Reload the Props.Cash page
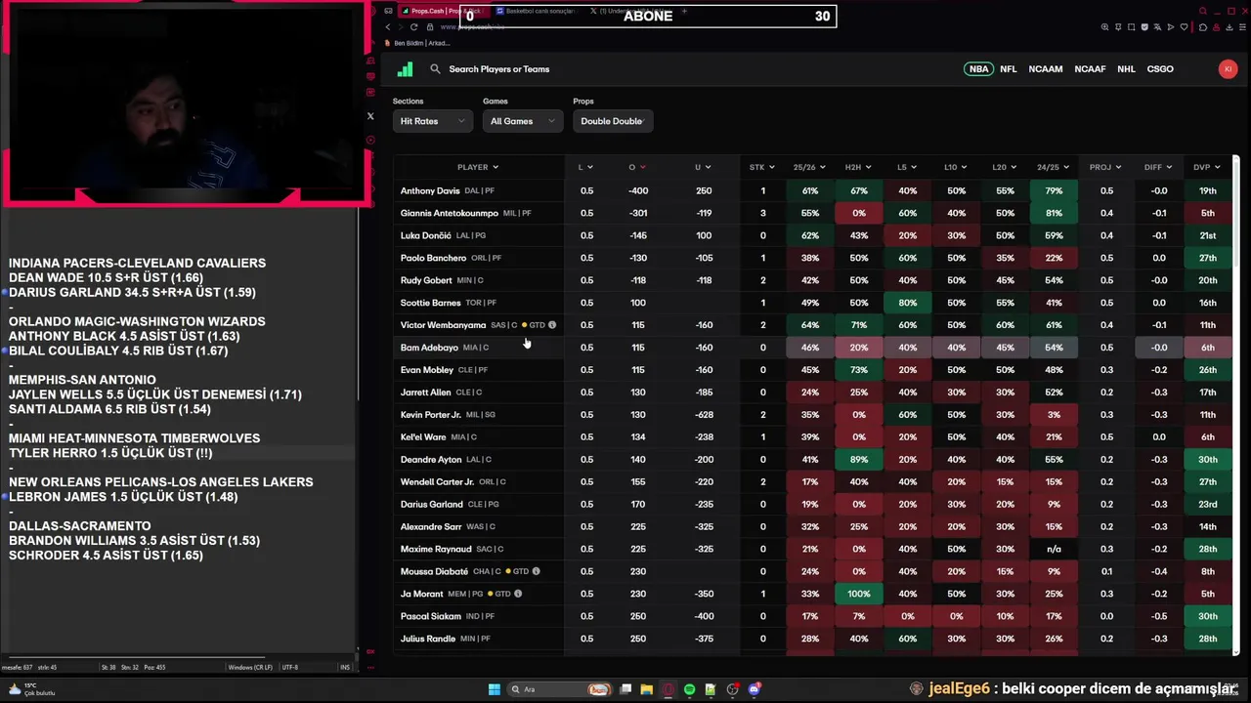This screenshot has height=703, width=1251. (x=416, y=27)
